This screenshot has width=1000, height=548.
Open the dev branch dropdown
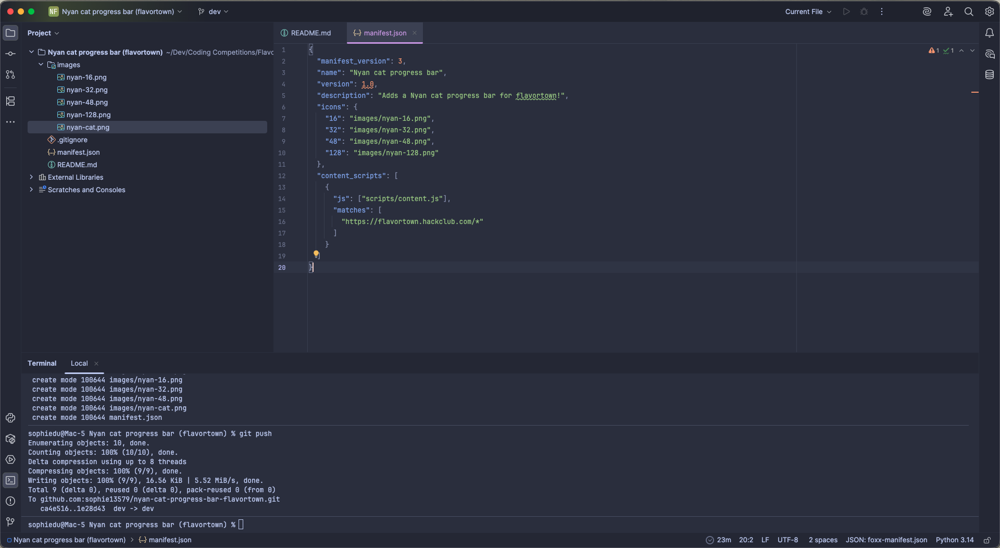(214, 11)
